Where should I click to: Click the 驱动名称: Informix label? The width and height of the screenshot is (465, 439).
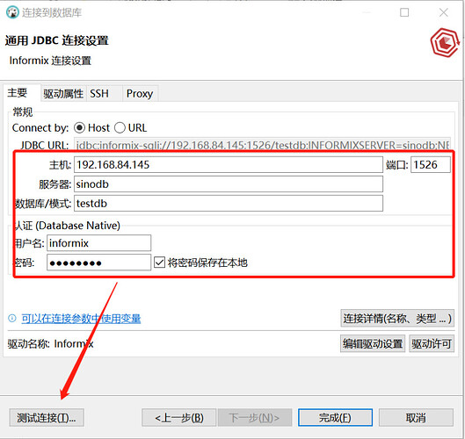50,344
